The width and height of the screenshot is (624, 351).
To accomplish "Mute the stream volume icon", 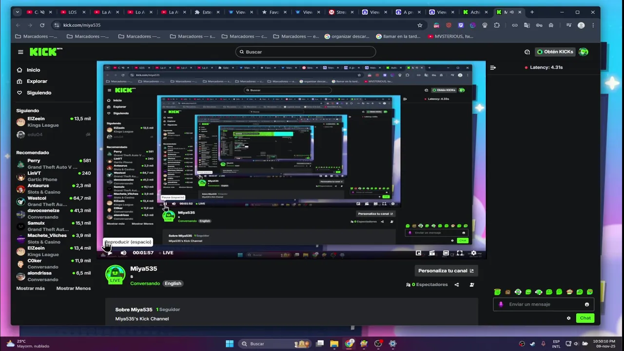I will pyautogui.click(x=123, y=253).
